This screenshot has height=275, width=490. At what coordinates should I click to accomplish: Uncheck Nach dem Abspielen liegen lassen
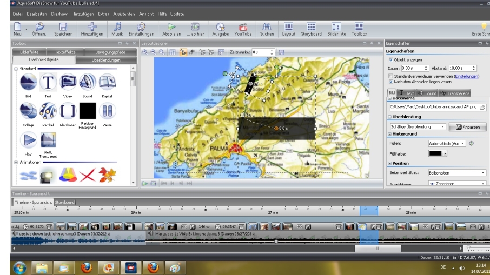pyautogui.click(x=391, y=82)
